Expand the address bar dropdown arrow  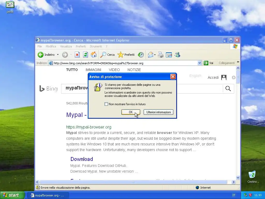tap(200, 63)
